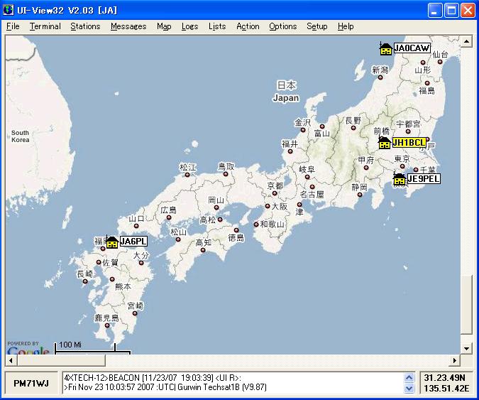Select the JA6PL station house icon
The width and height of the screenshot is (479, 400).
click(111, 242)
